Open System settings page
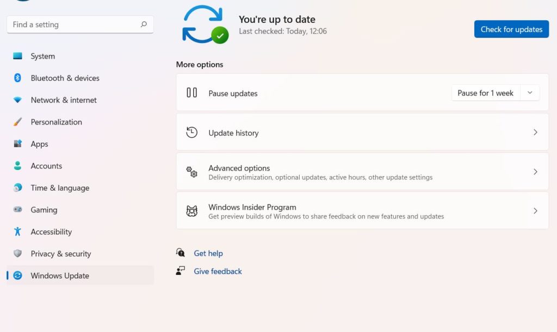Image resolution: width=557 pixels, height=332 pixels. pyautogui.click(x=81, y=56)
